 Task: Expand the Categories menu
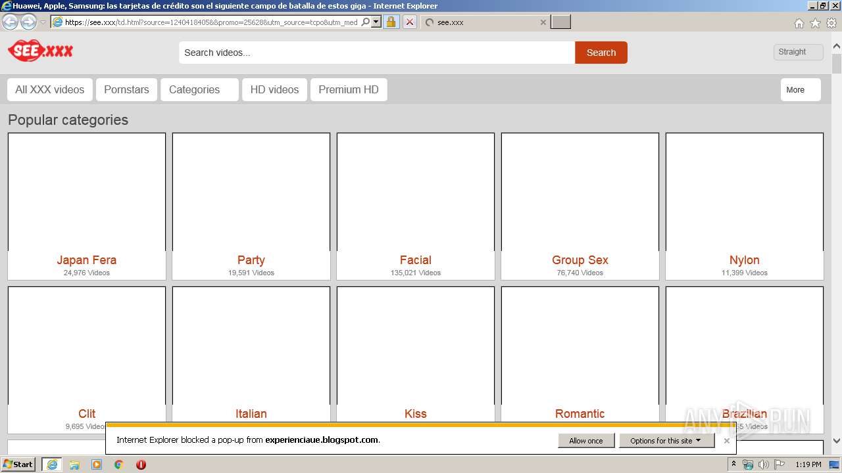(199, 89)
